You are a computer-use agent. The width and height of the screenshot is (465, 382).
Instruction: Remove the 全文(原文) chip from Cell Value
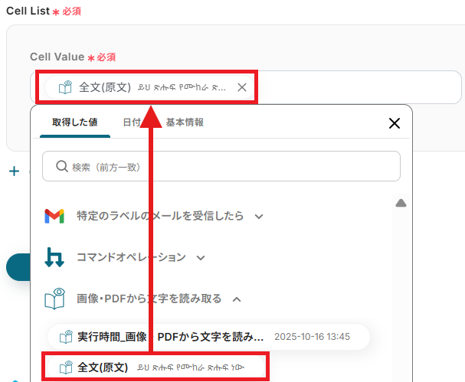pos(242,87)
